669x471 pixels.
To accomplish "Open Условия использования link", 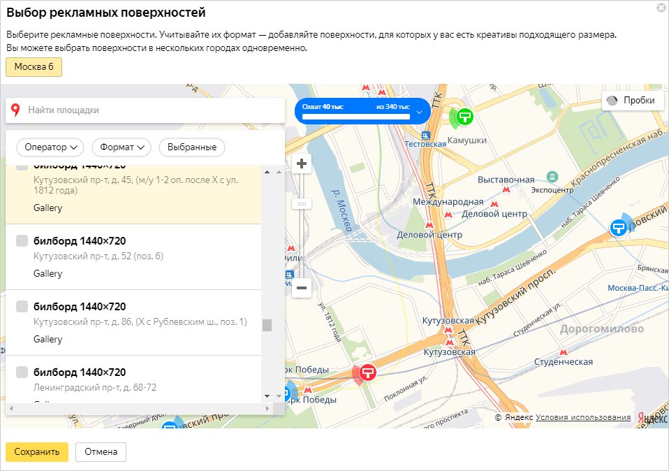I will tap(583, 417).
